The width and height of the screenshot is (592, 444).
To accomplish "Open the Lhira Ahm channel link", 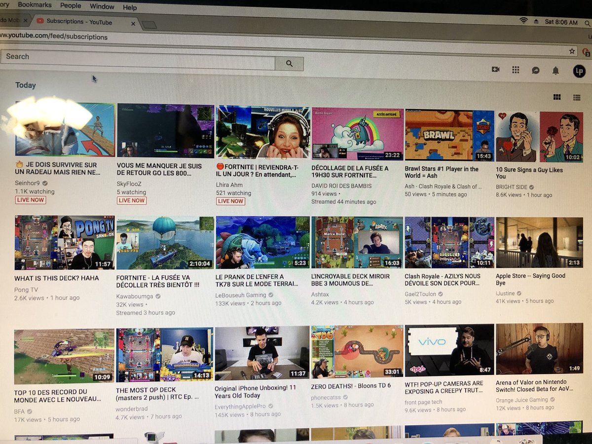I will [x=230, y=184].
